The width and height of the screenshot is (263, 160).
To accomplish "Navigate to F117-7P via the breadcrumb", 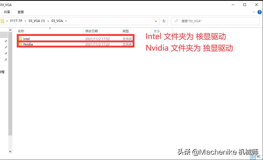I will coord(17,21).
